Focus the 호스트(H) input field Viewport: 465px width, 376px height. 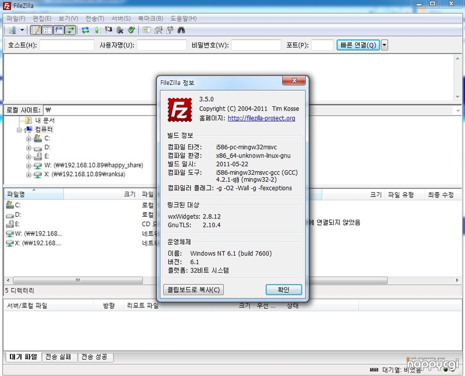point(67,45)
